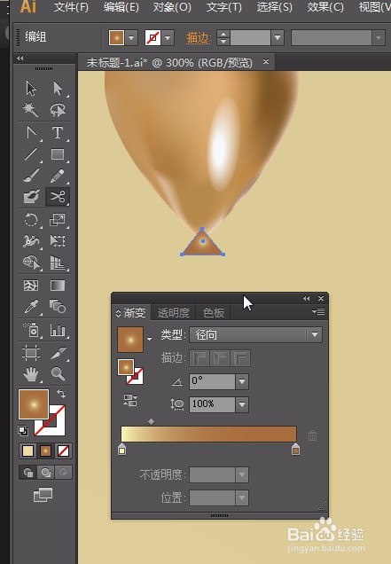Open the aspect ratio 100% dropdown
The image size is (391, 564).
(242, 404)
